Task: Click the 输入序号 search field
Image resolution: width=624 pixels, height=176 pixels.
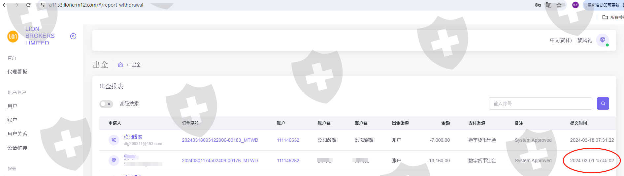Action: point(540,103)
